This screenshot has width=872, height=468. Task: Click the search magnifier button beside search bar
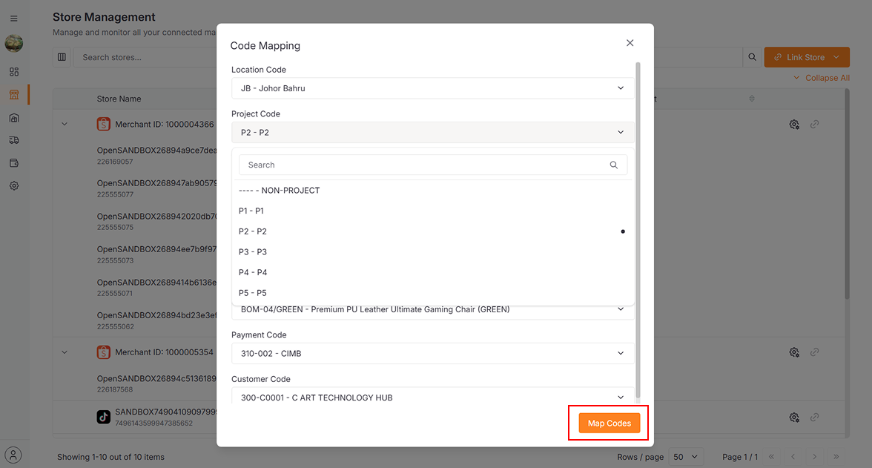(752, 57)
